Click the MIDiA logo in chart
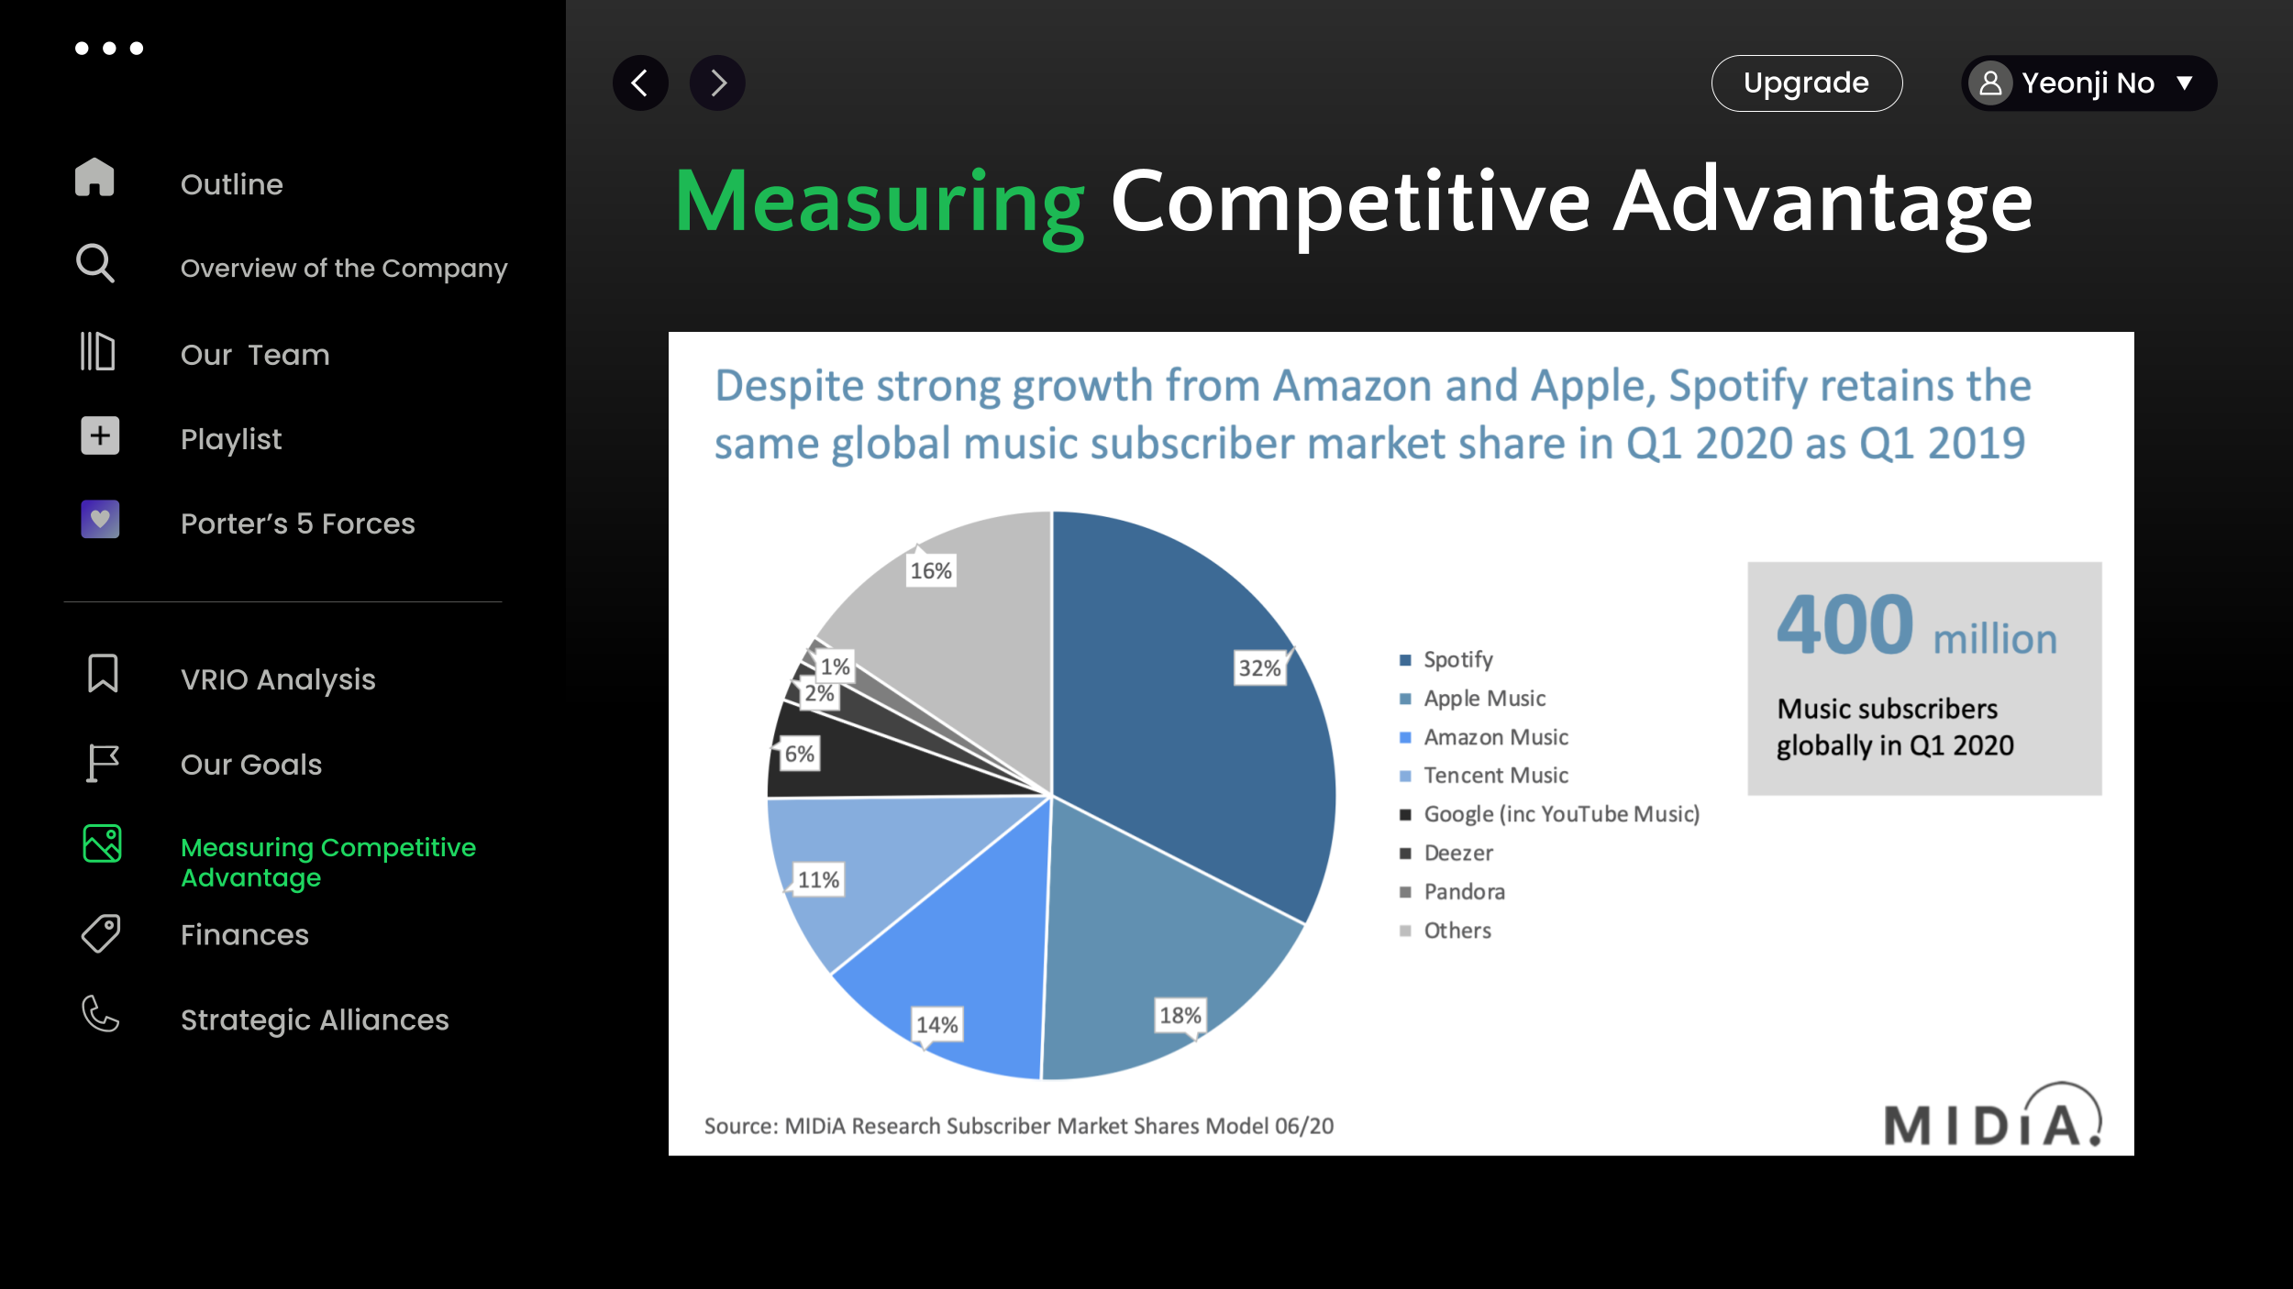The width and height of the screenshot is (2293, 1289). tap(1993, 1115)
